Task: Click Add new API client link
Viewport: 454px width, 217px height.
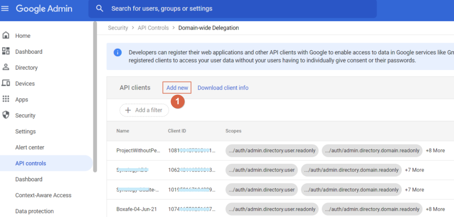Action: [177, 88]
